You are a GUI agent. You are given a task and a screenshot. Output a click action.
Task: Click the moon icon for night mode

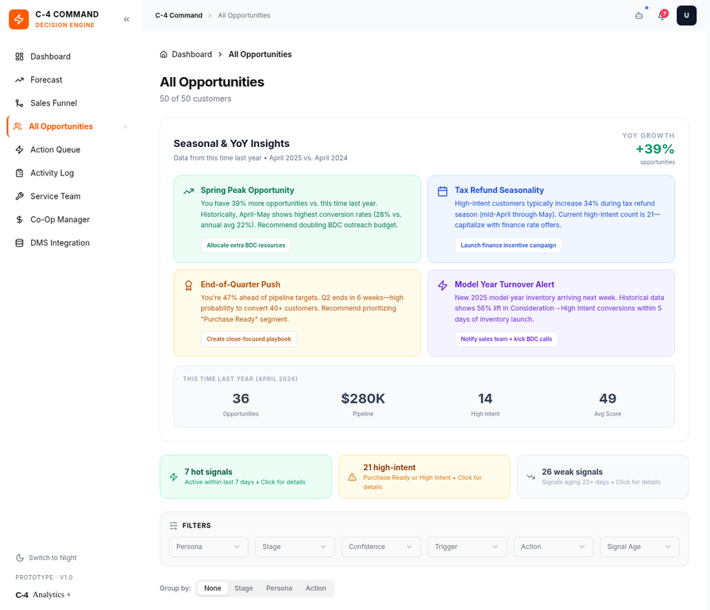[20, 558]
